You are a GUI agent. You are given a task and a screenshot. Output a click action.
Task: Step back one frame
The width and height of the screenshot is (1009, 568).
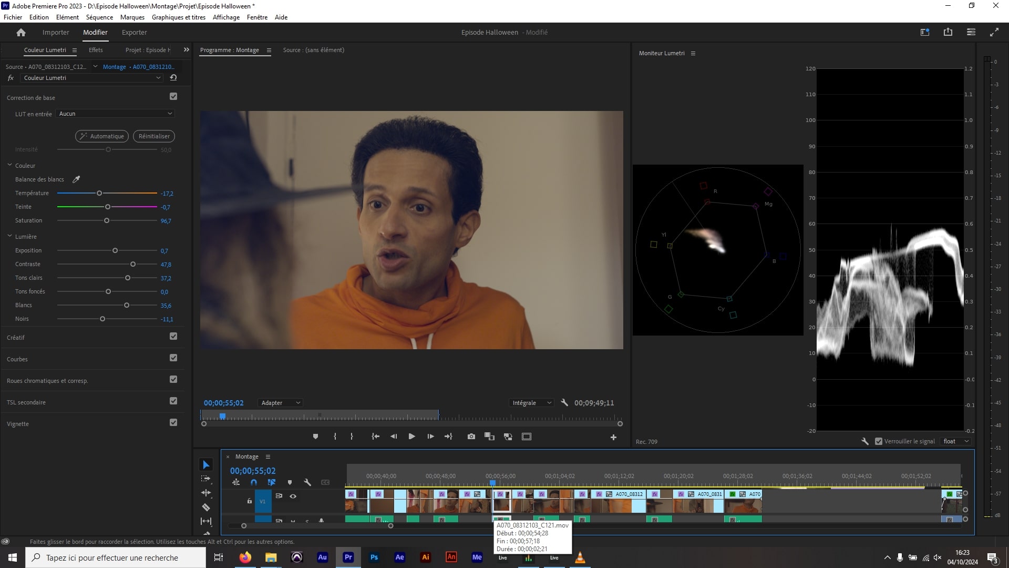coord(394,437)
